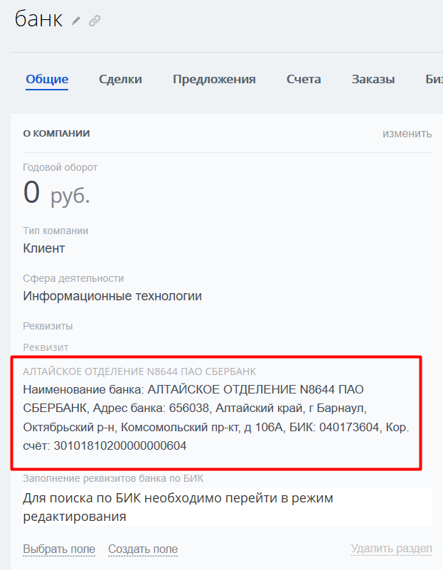Viewport: 443px width, 570px height.
Task: Click the О КОМПАНИИ section header
Action: pos(56,133)
